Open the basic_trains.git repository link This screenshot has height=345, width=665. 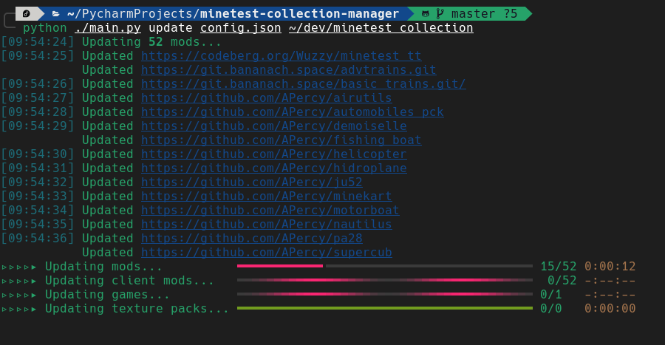pos(303,84)
